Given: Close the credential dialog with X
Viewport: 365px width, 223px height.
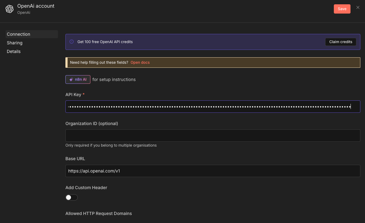Looking at the screenshot, I should [358, 7].
